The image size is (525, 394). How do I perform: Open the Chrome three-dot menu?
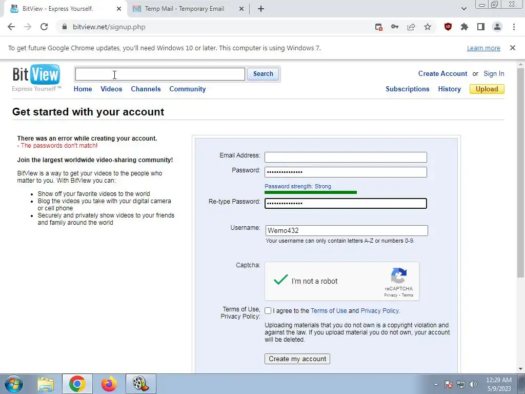(x=514, y=27)
